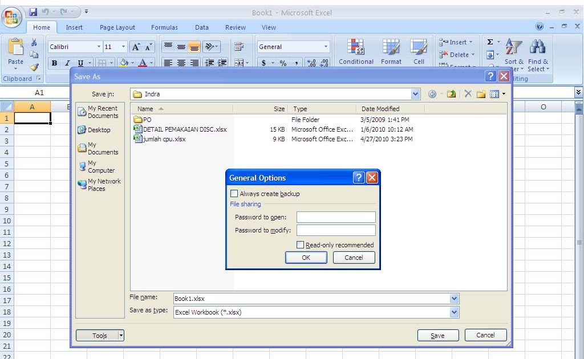Enable Read-only recommended checkbox
Screen dimensions: 584x359
[300, 245]
